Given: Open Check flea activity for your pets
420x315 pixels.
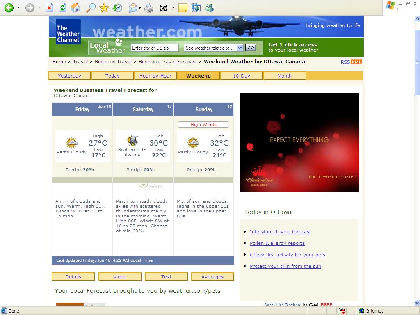Looking at the screenshot, I should point(288,255).
